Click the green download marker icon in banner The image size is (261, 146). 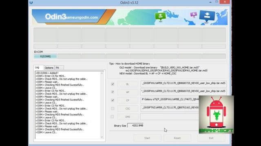[x=160, y=17]
